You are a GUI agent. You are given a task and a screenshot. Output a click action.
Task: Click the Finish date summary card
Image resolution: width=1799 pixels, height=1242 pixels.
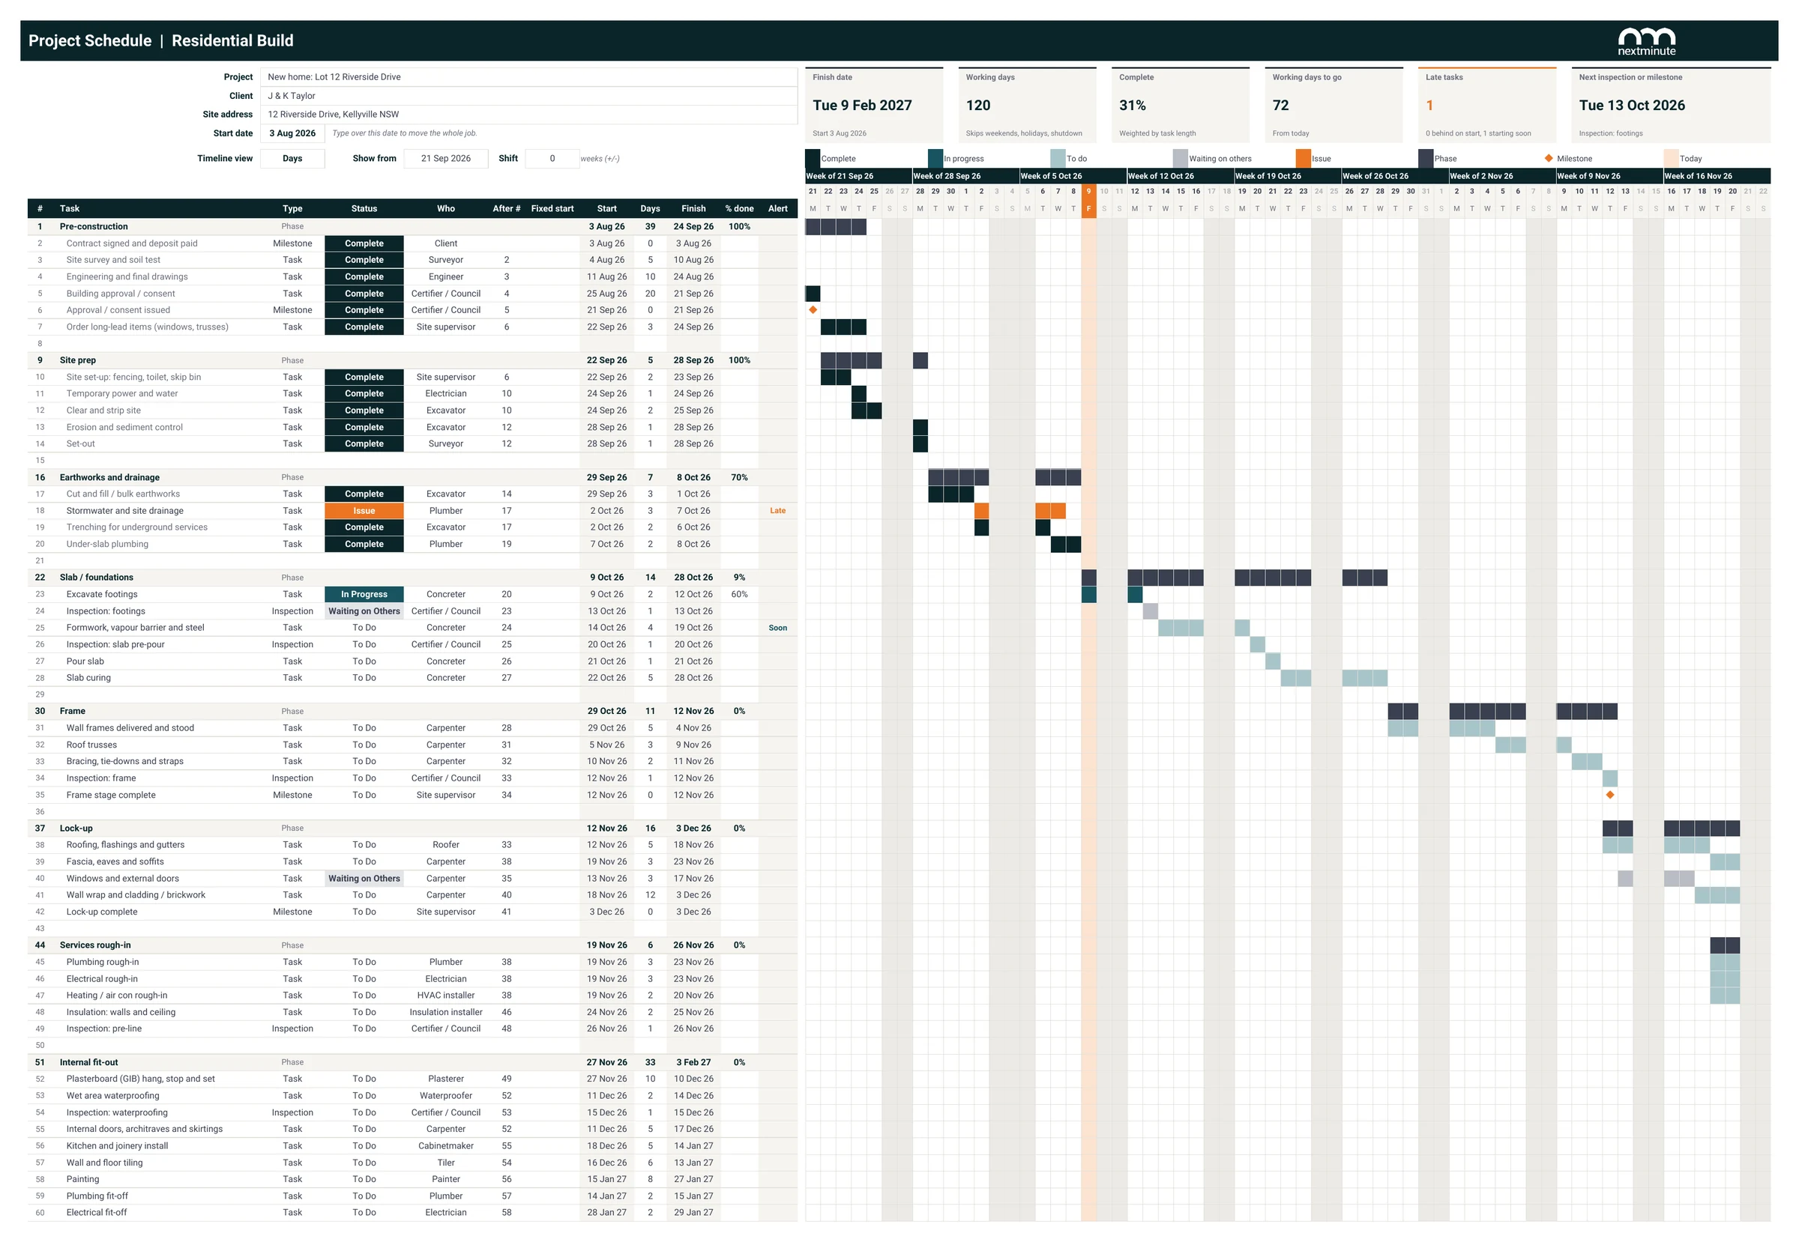tap(874, 105)
